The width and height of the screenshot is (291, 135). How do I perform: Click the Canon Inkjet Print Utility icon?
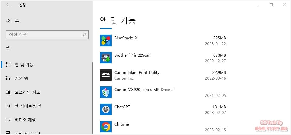[x=106, y=75]
